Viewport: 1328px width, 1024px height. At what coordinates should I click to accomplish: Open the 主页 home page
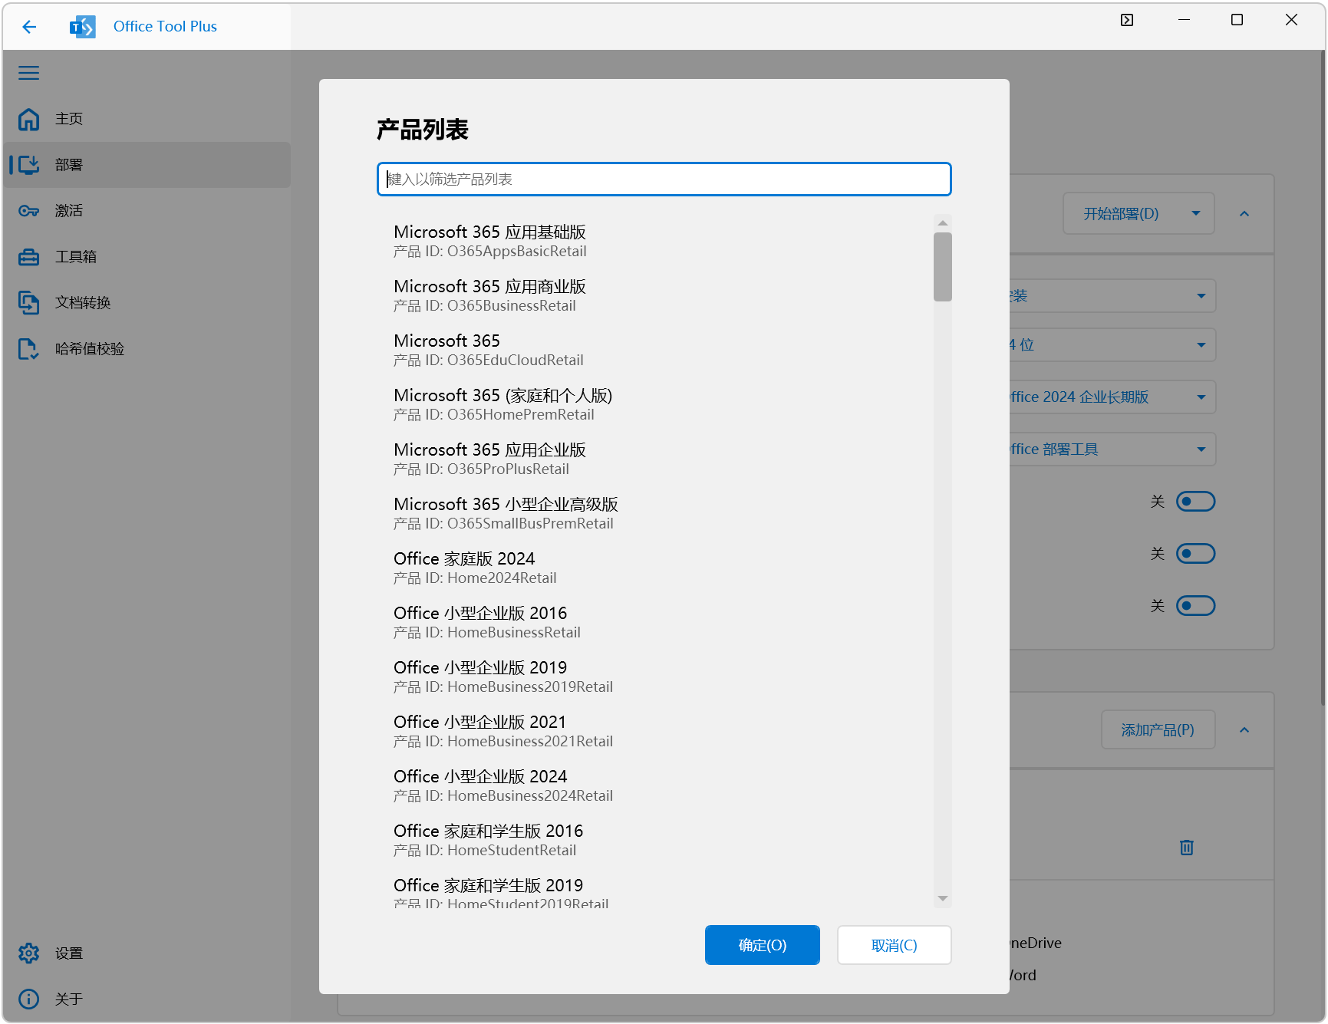(147, 119)
